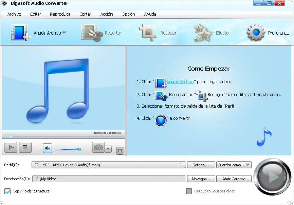This screenshot has height=205, width=294.
Task: Adjust the volume slider
Action: (x=68, y=149)
